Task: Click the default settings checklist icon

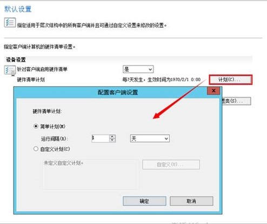Action: point(10,23)
